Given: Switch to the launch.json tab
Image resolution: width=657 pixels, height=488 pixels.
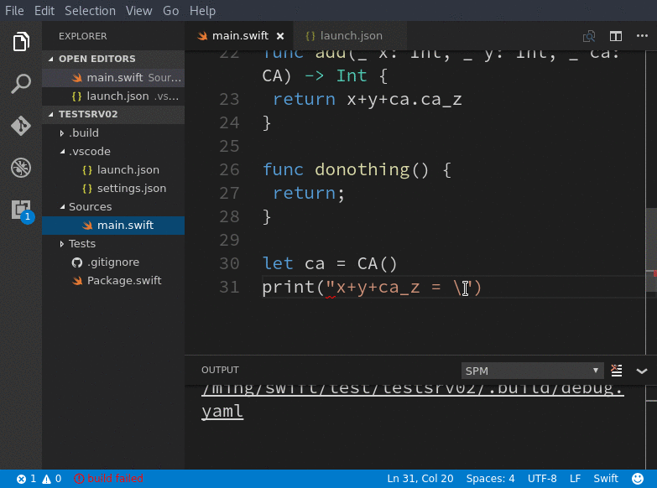Looking at the screenshot, I should [x=343, y=36].
